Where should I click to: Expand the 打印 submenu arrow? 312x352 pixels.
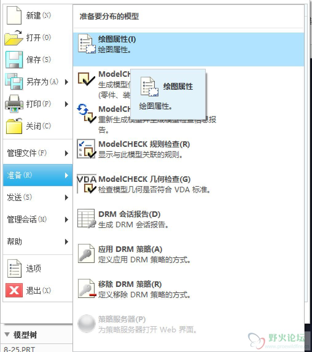[66, 104]
